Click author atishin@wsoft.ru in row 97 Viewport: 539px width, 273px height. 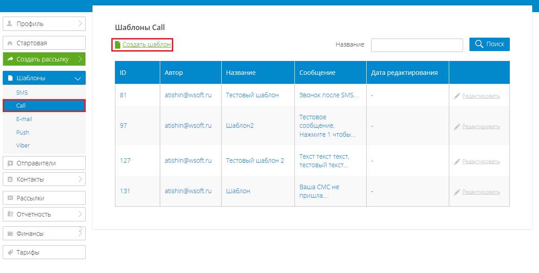[x=188, y=126]
